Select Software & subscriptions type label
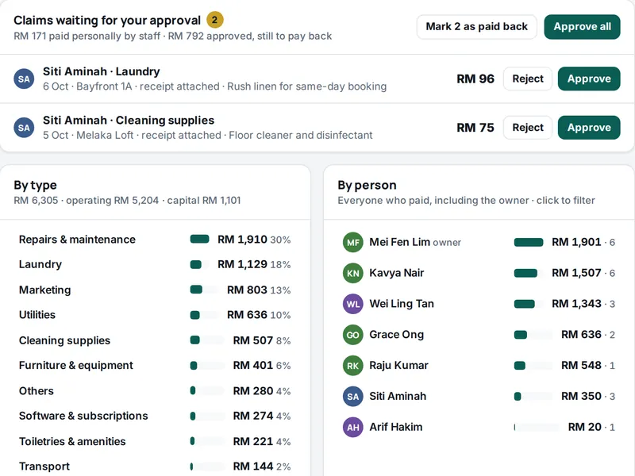The image size is (635, 476). (83, 416)
